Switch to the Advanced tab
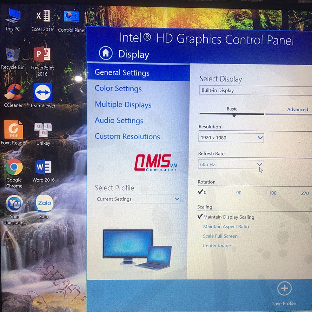The height and width of the screenshot is (312, 312). click(298, 109)
